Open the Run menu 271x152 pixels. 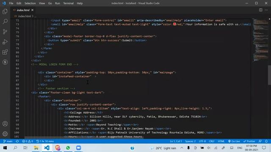point(58,3)
